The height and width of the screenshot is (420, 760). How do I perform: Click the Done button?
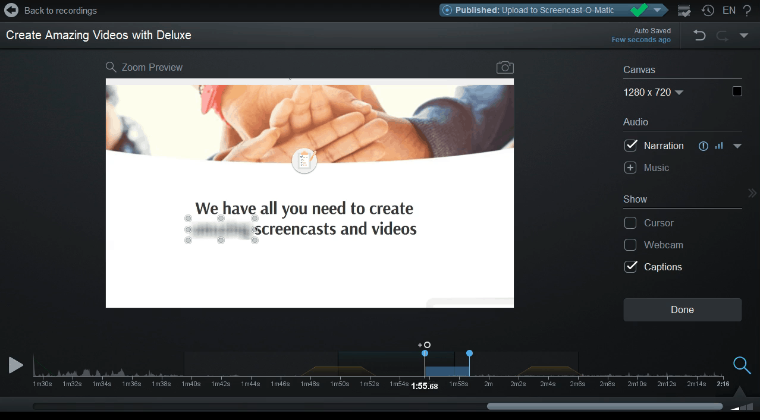(682, 310)
